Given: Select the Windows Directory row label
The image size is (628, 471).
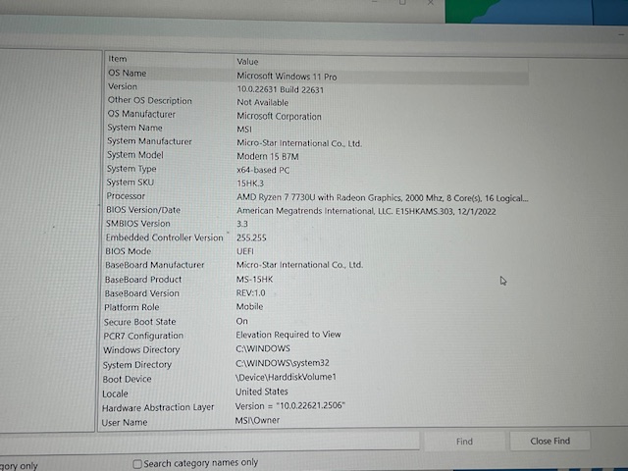Looking at the screenshot, I should (x=141, y=350).
